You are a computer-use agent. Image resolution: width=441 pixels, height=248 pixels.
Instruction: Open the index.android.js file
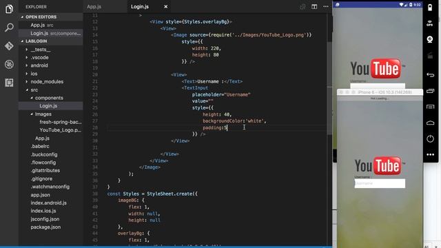coord(49,203)
